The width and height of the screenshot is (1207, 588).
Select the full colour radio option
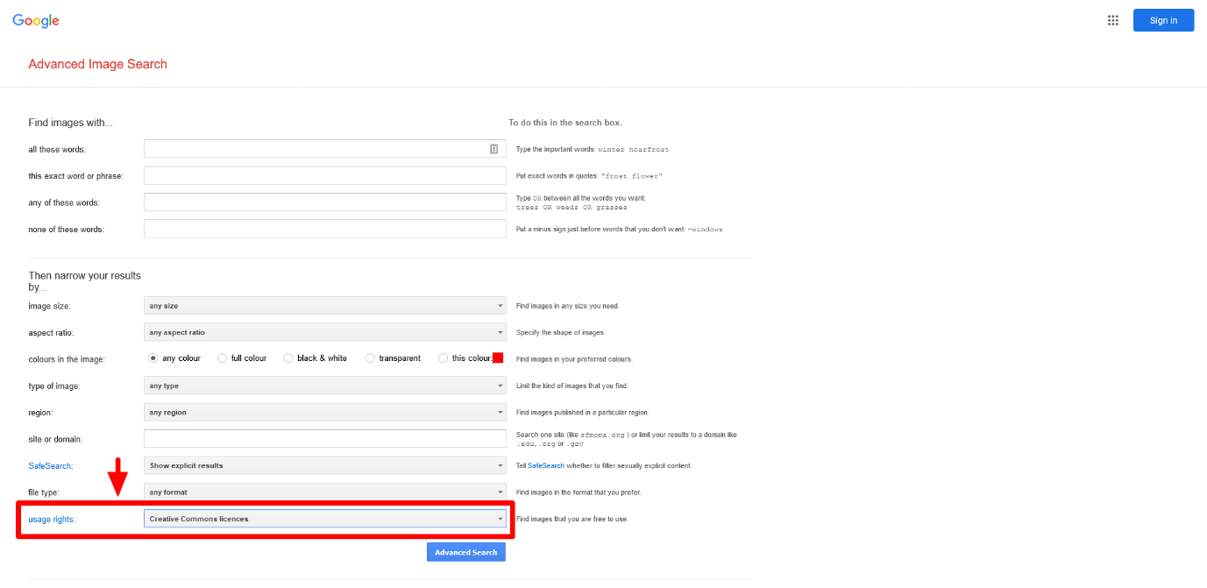(223, 358)
